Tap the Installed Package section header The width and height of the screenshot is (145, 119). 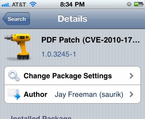coord(41,117)
